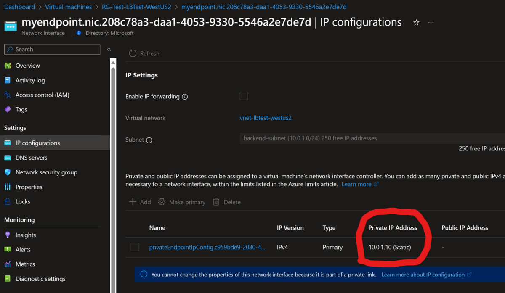Open Locks in the sidebar
505x293 pixels.
[23, 201]
